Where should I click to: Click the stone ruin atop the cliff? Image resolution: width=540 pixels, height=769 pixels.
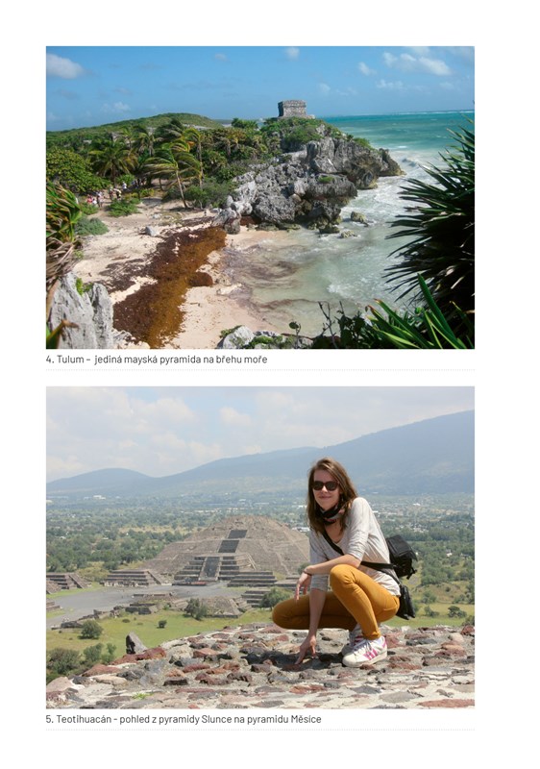pos(293,109)
